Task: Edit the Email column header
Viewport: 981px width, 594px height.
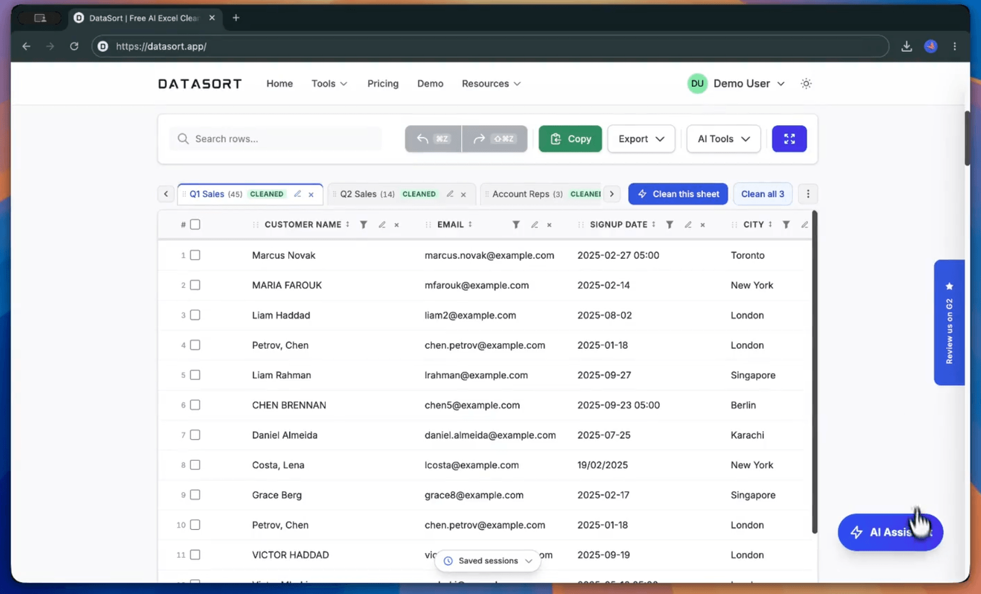Action: 534,224
